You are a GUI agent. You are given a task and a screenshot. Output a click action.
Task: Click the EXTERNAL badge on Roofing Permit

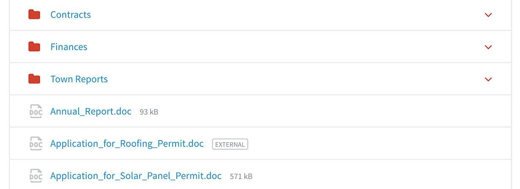[x=230, y=144]
